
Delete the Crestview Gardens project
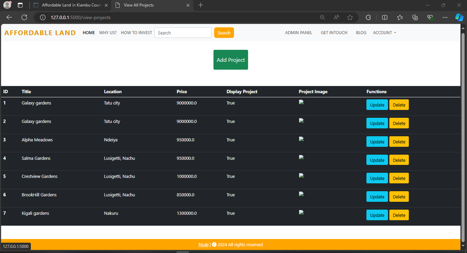(x=399, y=178)
